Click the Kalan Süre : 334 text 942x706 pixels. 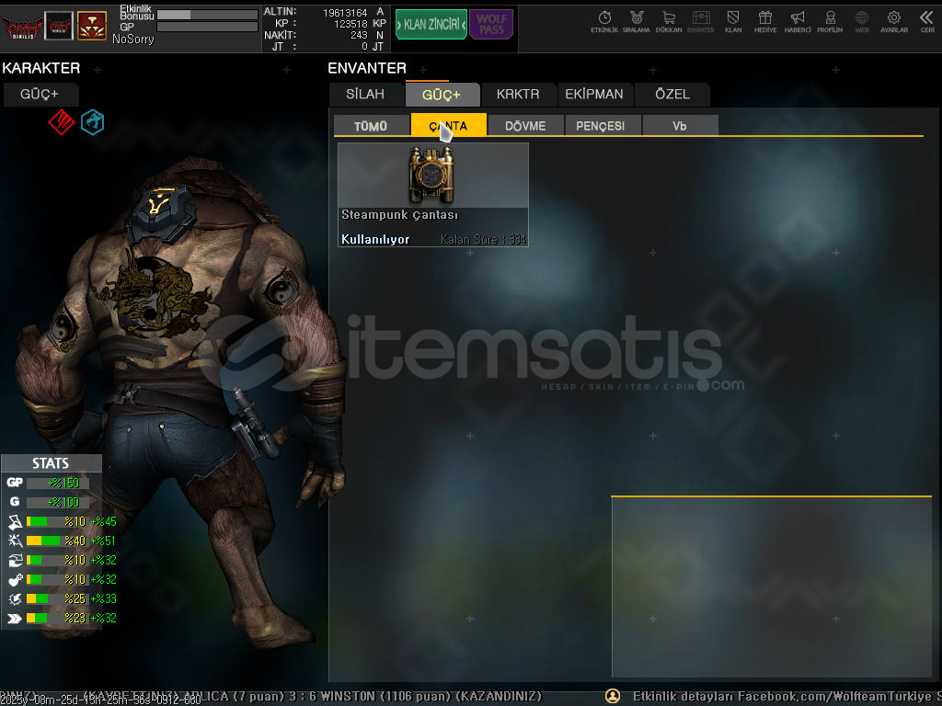click(483, 240)
